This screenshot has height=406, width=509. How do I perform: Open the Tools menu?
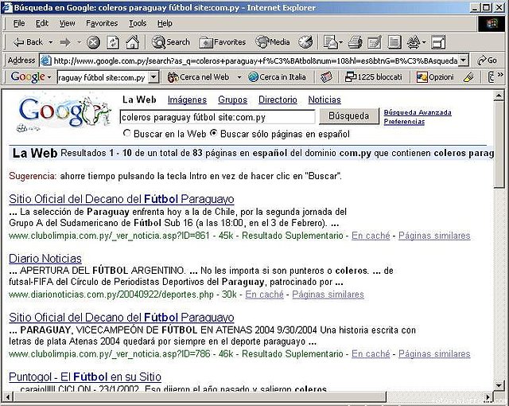click(x=138, y=23)
